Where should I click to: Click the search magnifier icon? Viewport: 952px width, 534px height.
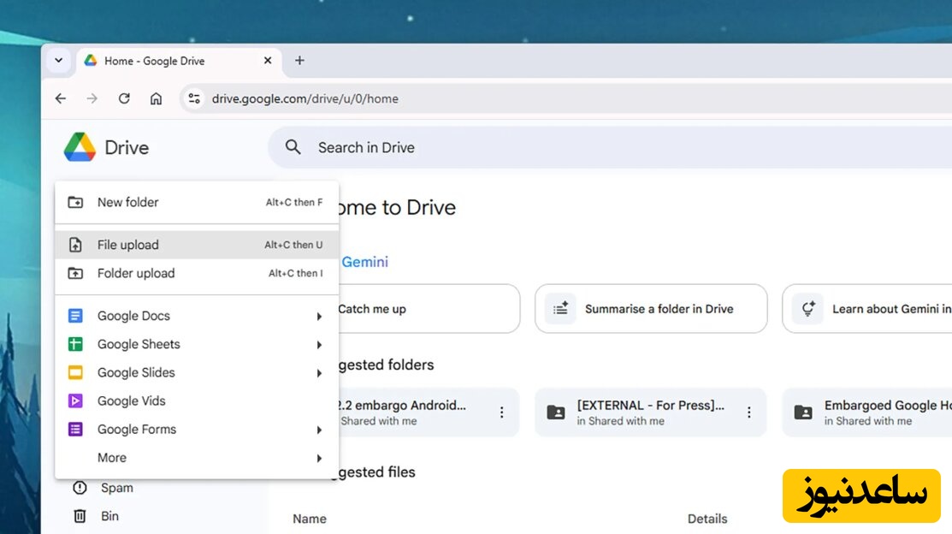[293, 147]
